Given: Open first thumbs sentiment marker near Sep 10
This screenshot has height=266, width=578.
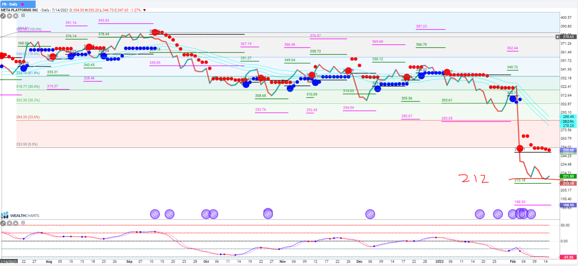Looking at the screenshot, I should tap(155, 214).
